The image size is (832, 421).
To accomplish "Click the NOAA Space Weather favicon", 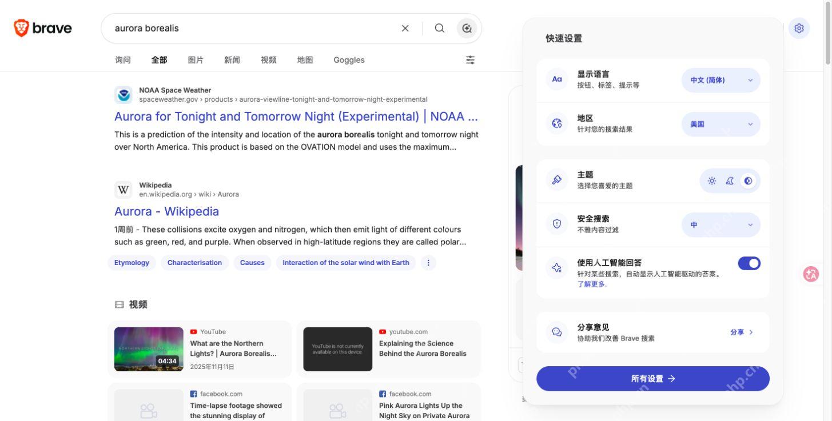I will click(x=124, y=95).
